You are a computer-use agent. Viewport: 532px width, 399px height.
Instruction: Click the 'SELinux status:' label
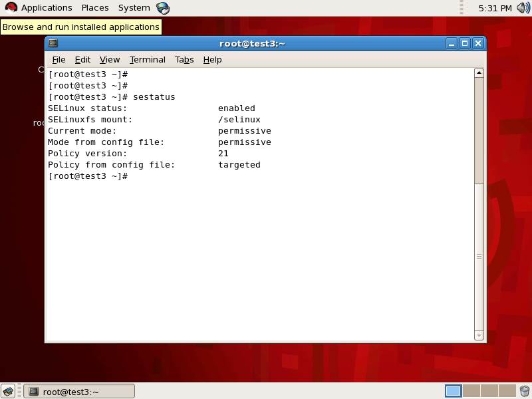pos(87,108)
